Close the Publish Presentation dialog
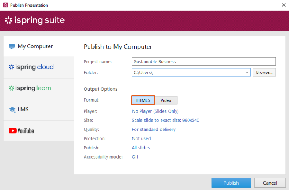Screen dimensions: 289x190 [x=284, y=5]
